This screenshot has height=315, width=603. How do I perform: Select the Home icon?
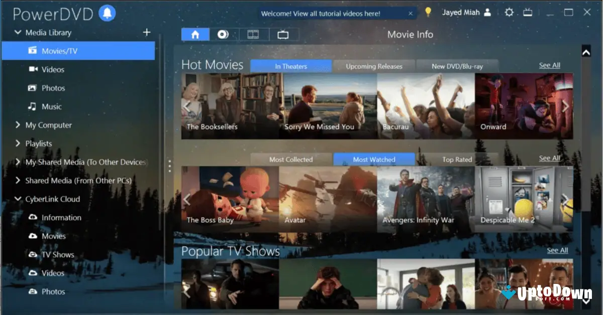[x=195, y=34]
